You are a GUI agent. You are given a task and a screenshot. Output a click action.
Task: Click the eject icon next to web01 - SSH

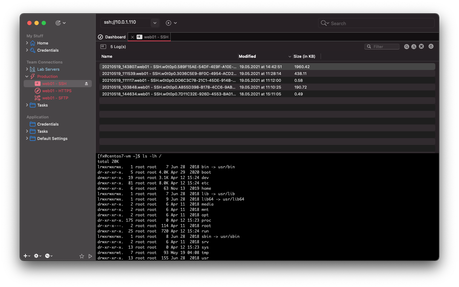click(86, 83)
